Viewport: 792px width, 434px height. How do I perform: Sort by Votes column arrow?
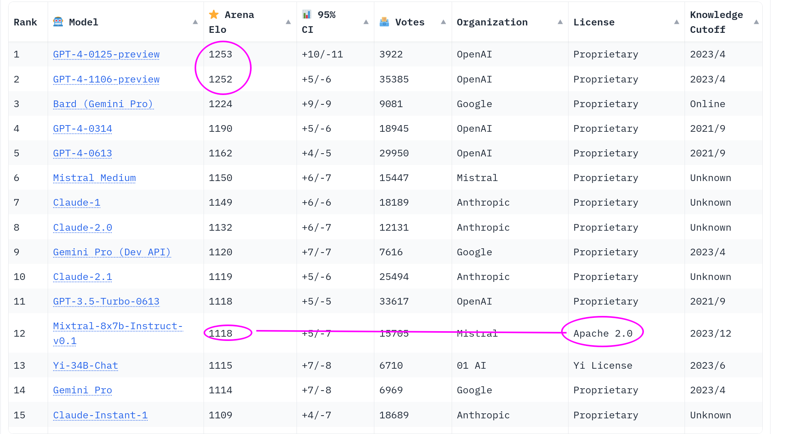click(443, 22)
